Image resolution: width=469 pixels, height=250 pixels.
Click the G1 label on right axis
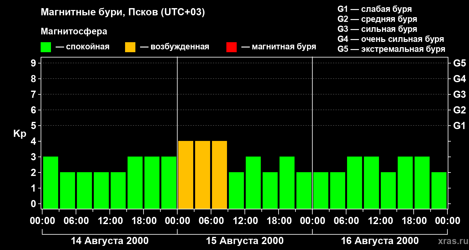coord(459,126)
